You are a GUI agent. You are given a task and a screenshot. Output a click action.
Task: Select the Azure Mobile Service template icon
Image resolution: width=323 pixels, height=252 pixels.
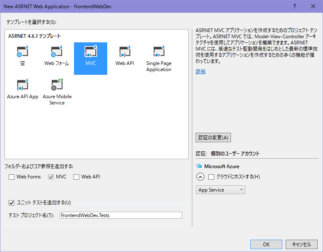57,85
